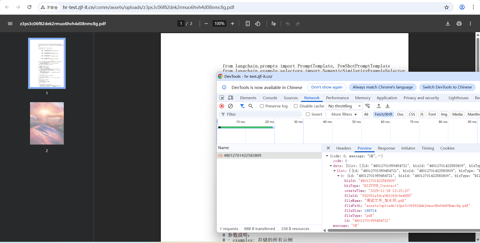
Task: Click the fit to page icon
Action: pos(248,24)
